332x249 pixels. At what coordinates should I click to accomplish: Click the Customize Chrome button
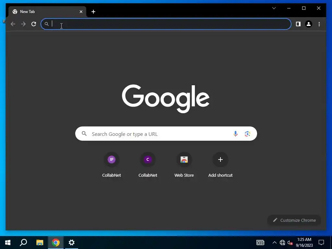(294, 220)
